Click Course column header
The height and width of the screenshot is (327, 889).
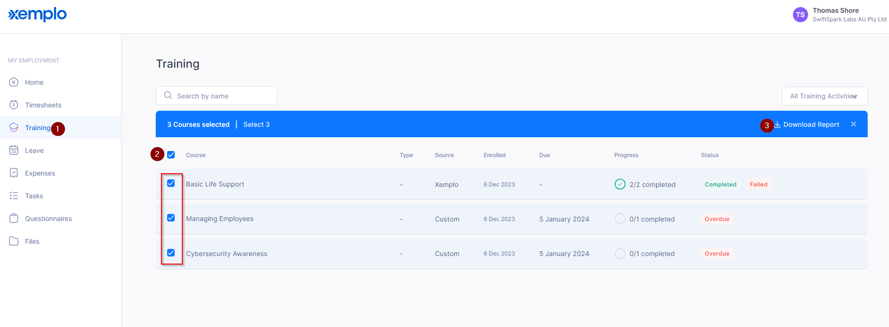pyautogui.click(x=196, y=155)
